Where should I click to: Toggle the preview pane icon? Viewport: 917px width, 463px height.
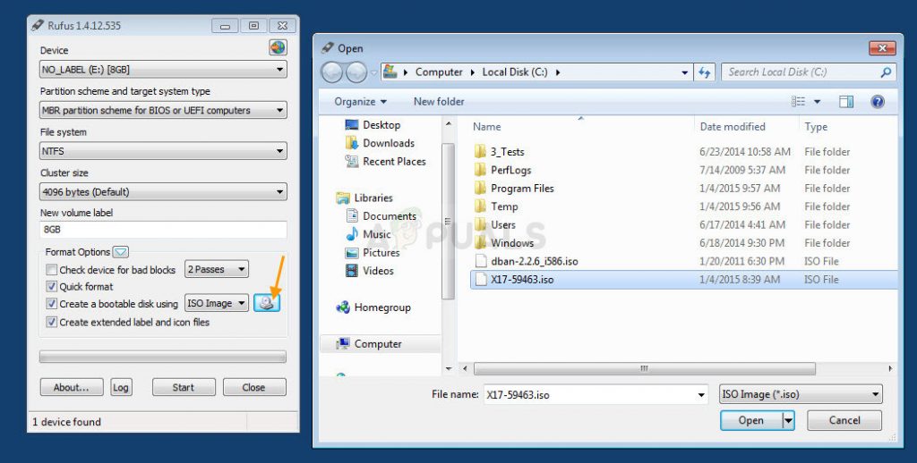[x=845, y=102]
